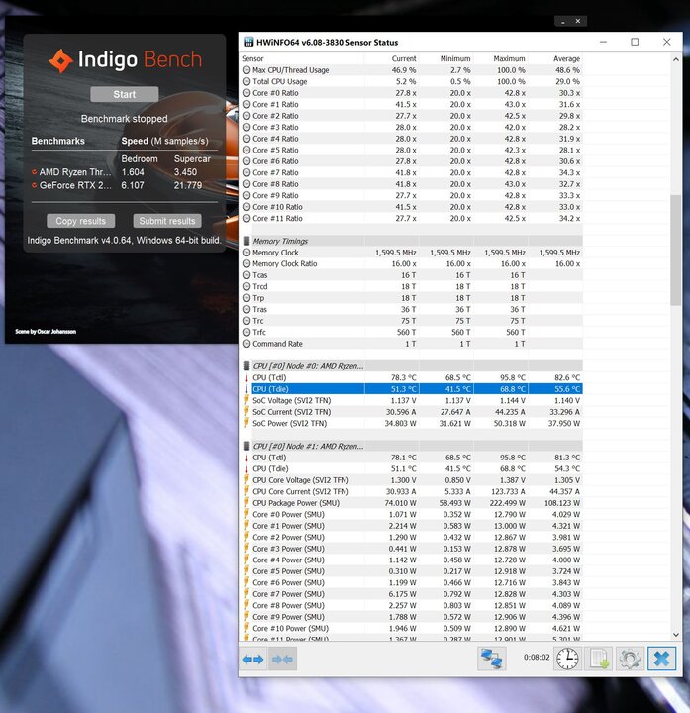Select the Memory Clock Ratio row label
Screen dimensions: 690x713
click(x=284, y=263)
